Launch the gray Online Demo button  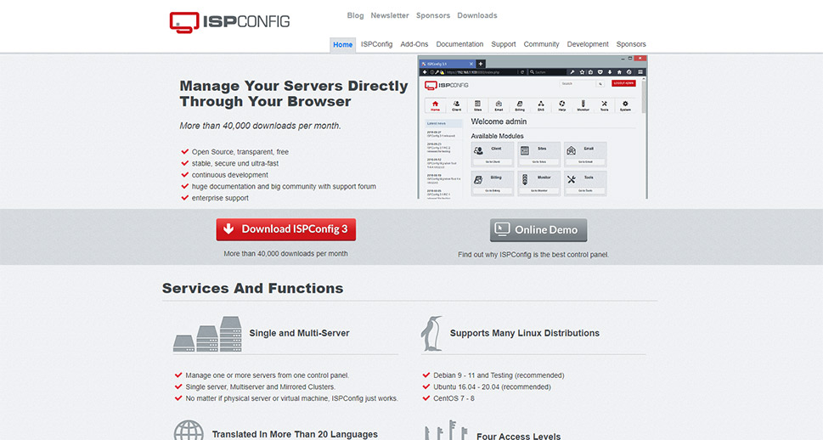(538, 230)
